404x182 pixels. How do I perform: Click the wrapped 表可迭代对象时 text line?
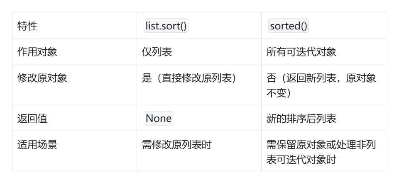301,160
